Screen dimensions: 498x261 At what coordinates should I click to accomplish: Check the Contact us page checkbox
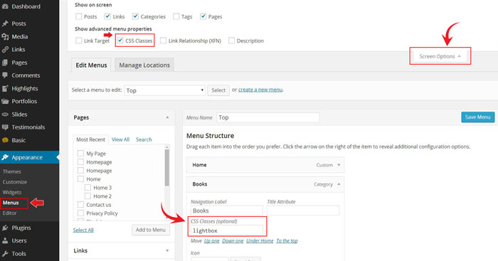80,205
